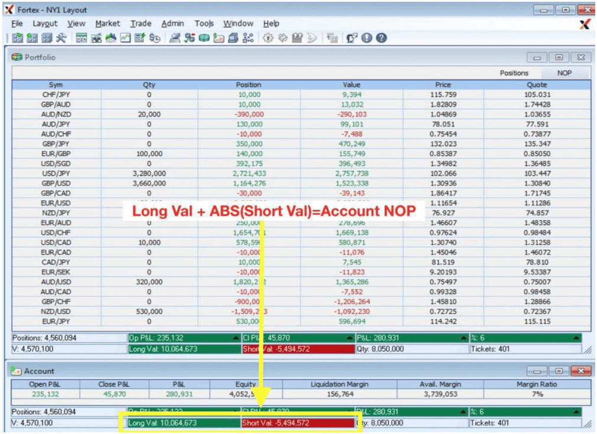
Task: Click the exclamation alert toolbar icon
Action: [x=366, y=38]
